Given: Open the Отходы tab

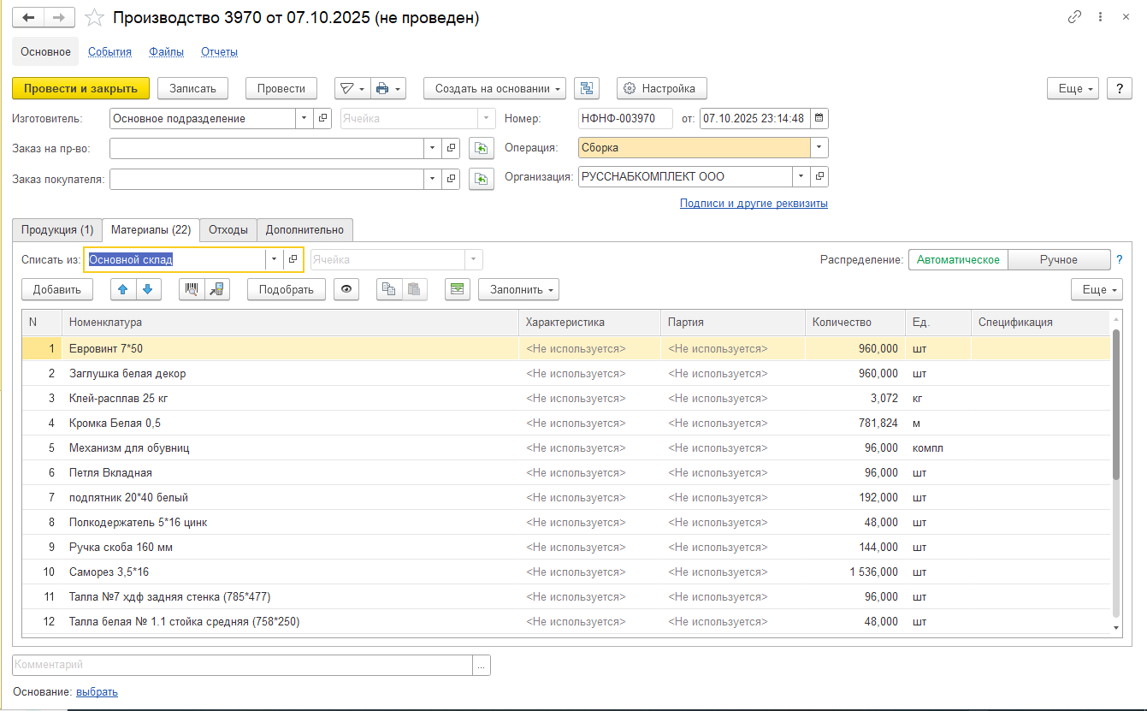Looking at the screenshot, I should click(228, 229).
